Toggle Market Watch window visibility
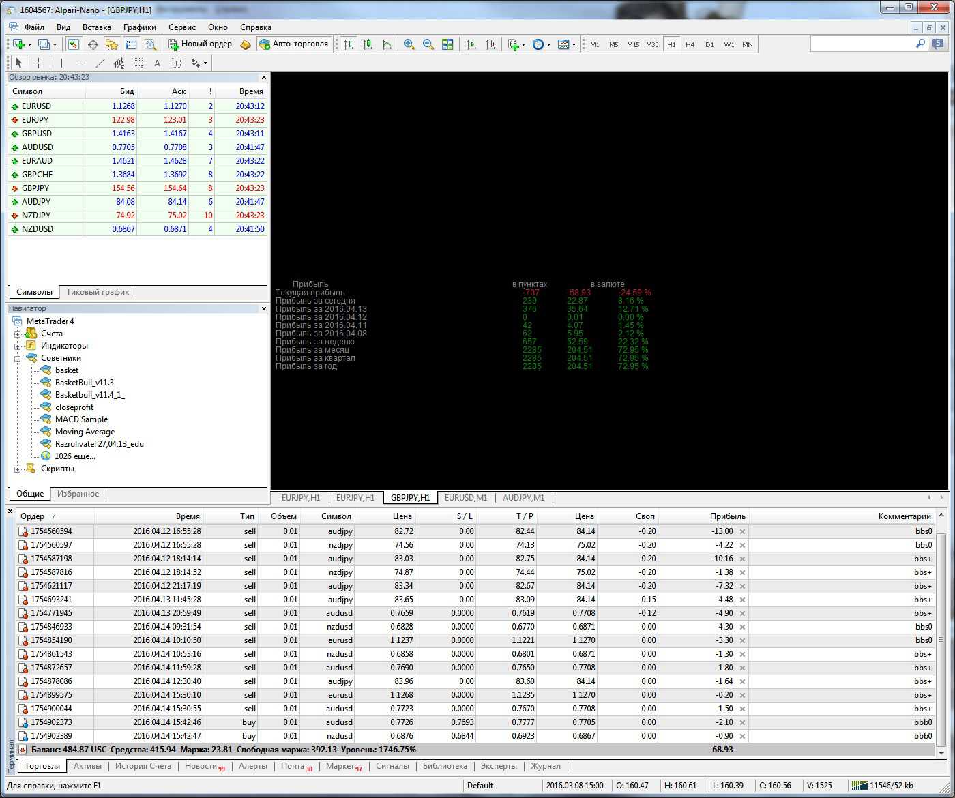This screenshot has width=955, height=798. pos(74,44)
